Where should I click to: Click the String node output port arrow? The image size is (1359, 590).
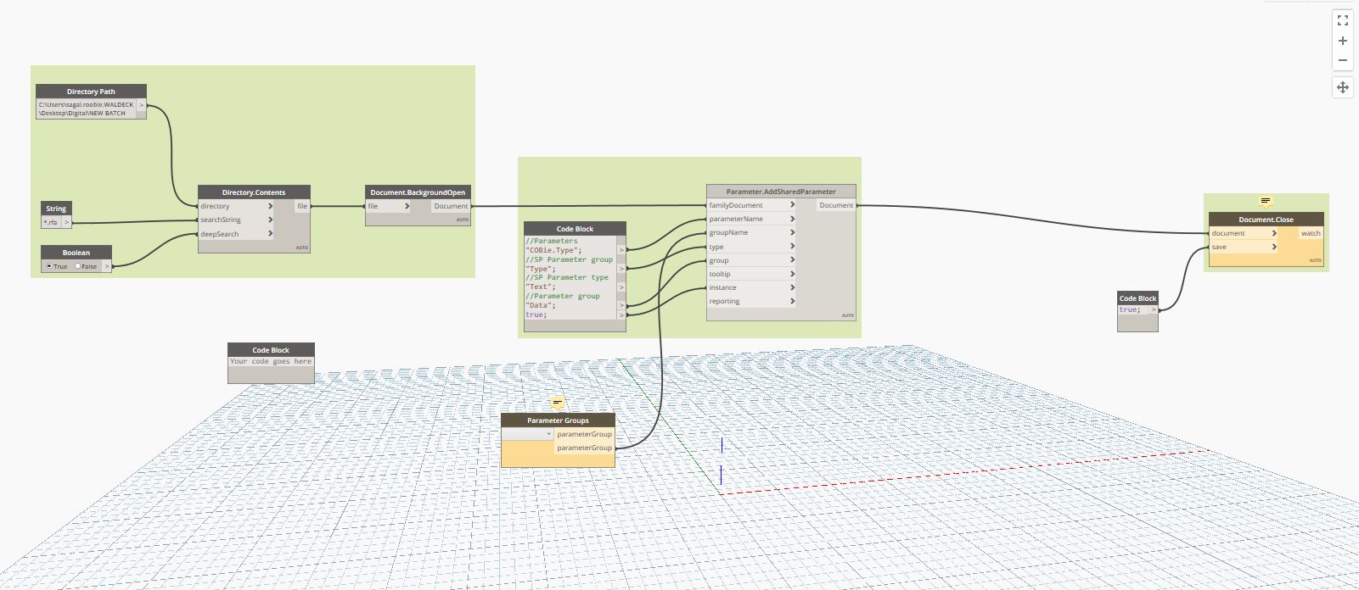(67, 222)
